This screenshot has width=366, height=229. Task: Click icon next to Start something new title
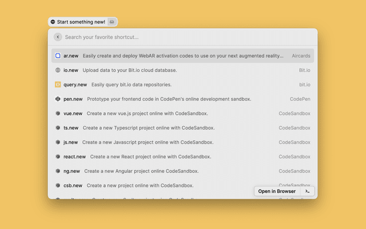pyautogui.click(x=112, y=22)
